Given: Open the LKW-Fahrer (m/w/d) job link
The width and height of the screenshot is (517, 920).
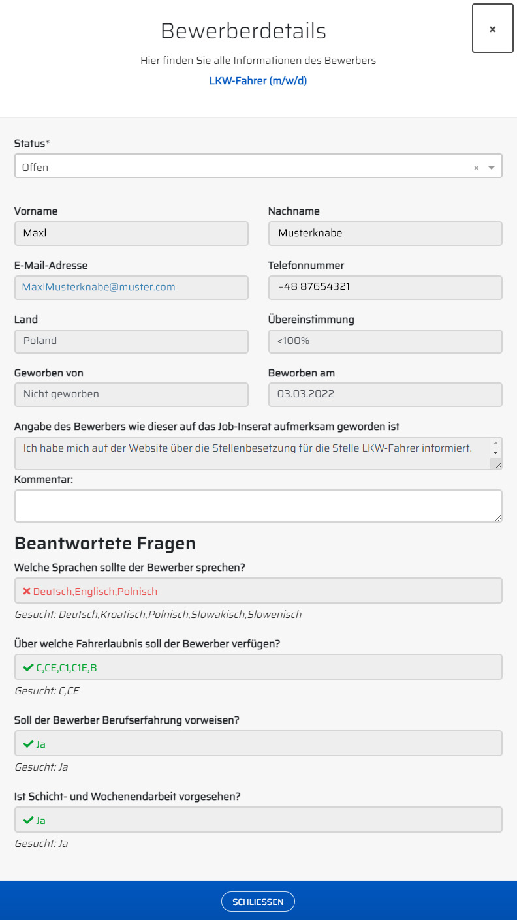Looking at the screenshot, I should [258, 82].
